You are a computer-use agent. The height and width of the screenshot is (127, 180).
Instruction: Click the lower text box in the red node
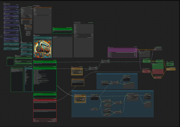point(45,114)
